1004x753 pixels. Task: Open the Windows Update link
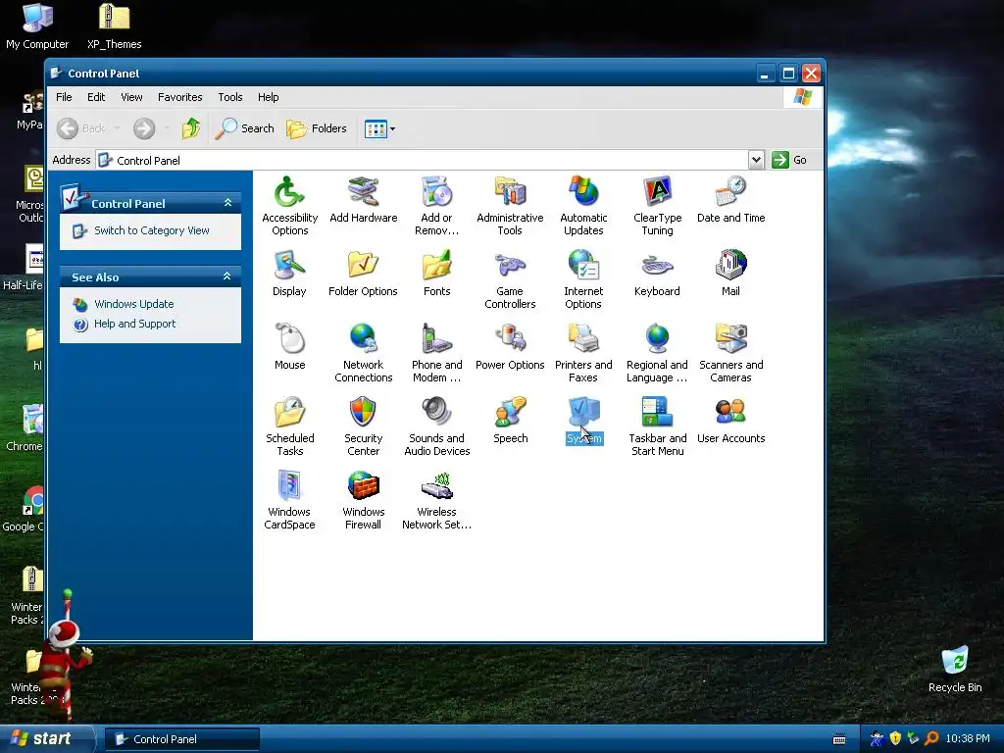tap(133, 304)
